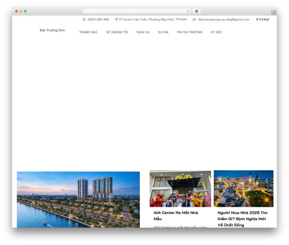Image resolution: width=289 pixels, height=245 pixels.
Task: Click the phone icon beside 0933 289 388
Action: coord(84,20)
